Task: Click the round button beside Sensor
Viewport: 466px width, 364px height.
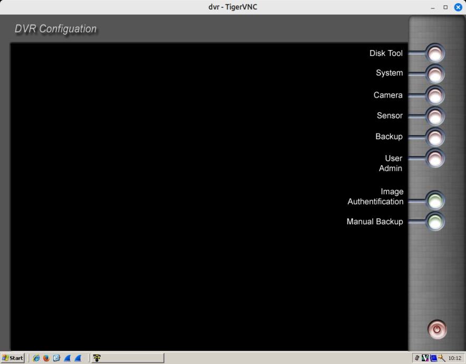Action: pos(435,116)
